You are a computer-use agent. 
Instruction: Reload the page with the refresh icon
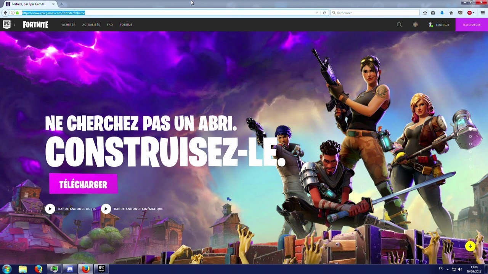tap(324, 13)
